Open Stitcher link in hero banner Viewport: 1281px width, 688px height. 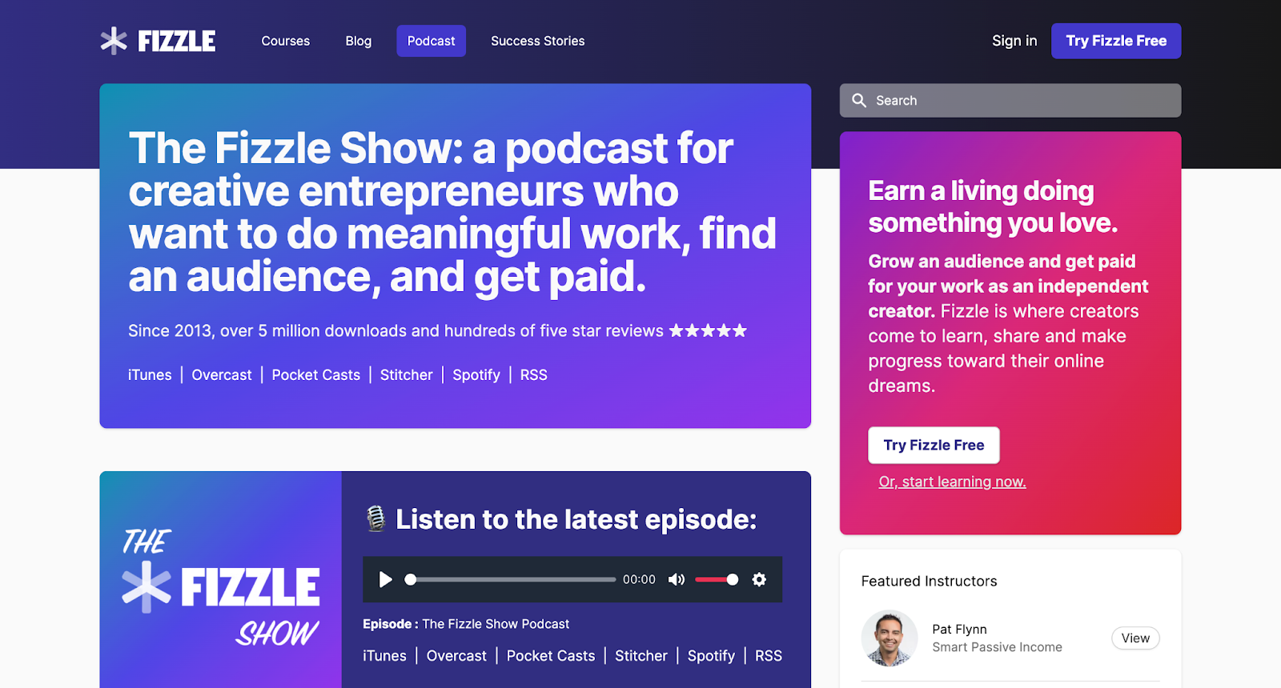pos(407,375)
